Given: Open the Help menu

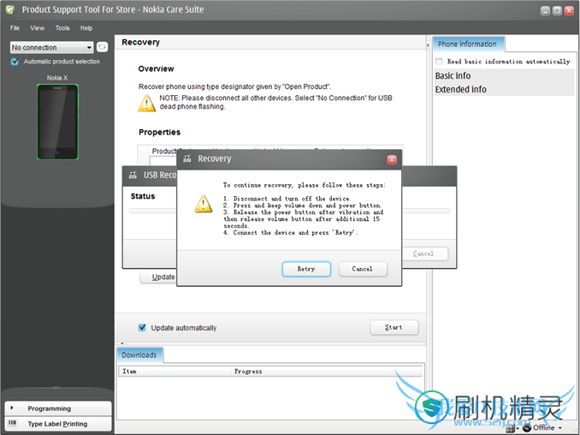Looking at the screenshot, I should pos(86,27).
